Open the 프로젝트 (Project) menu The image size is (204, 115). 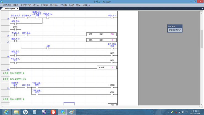[7, 5]
